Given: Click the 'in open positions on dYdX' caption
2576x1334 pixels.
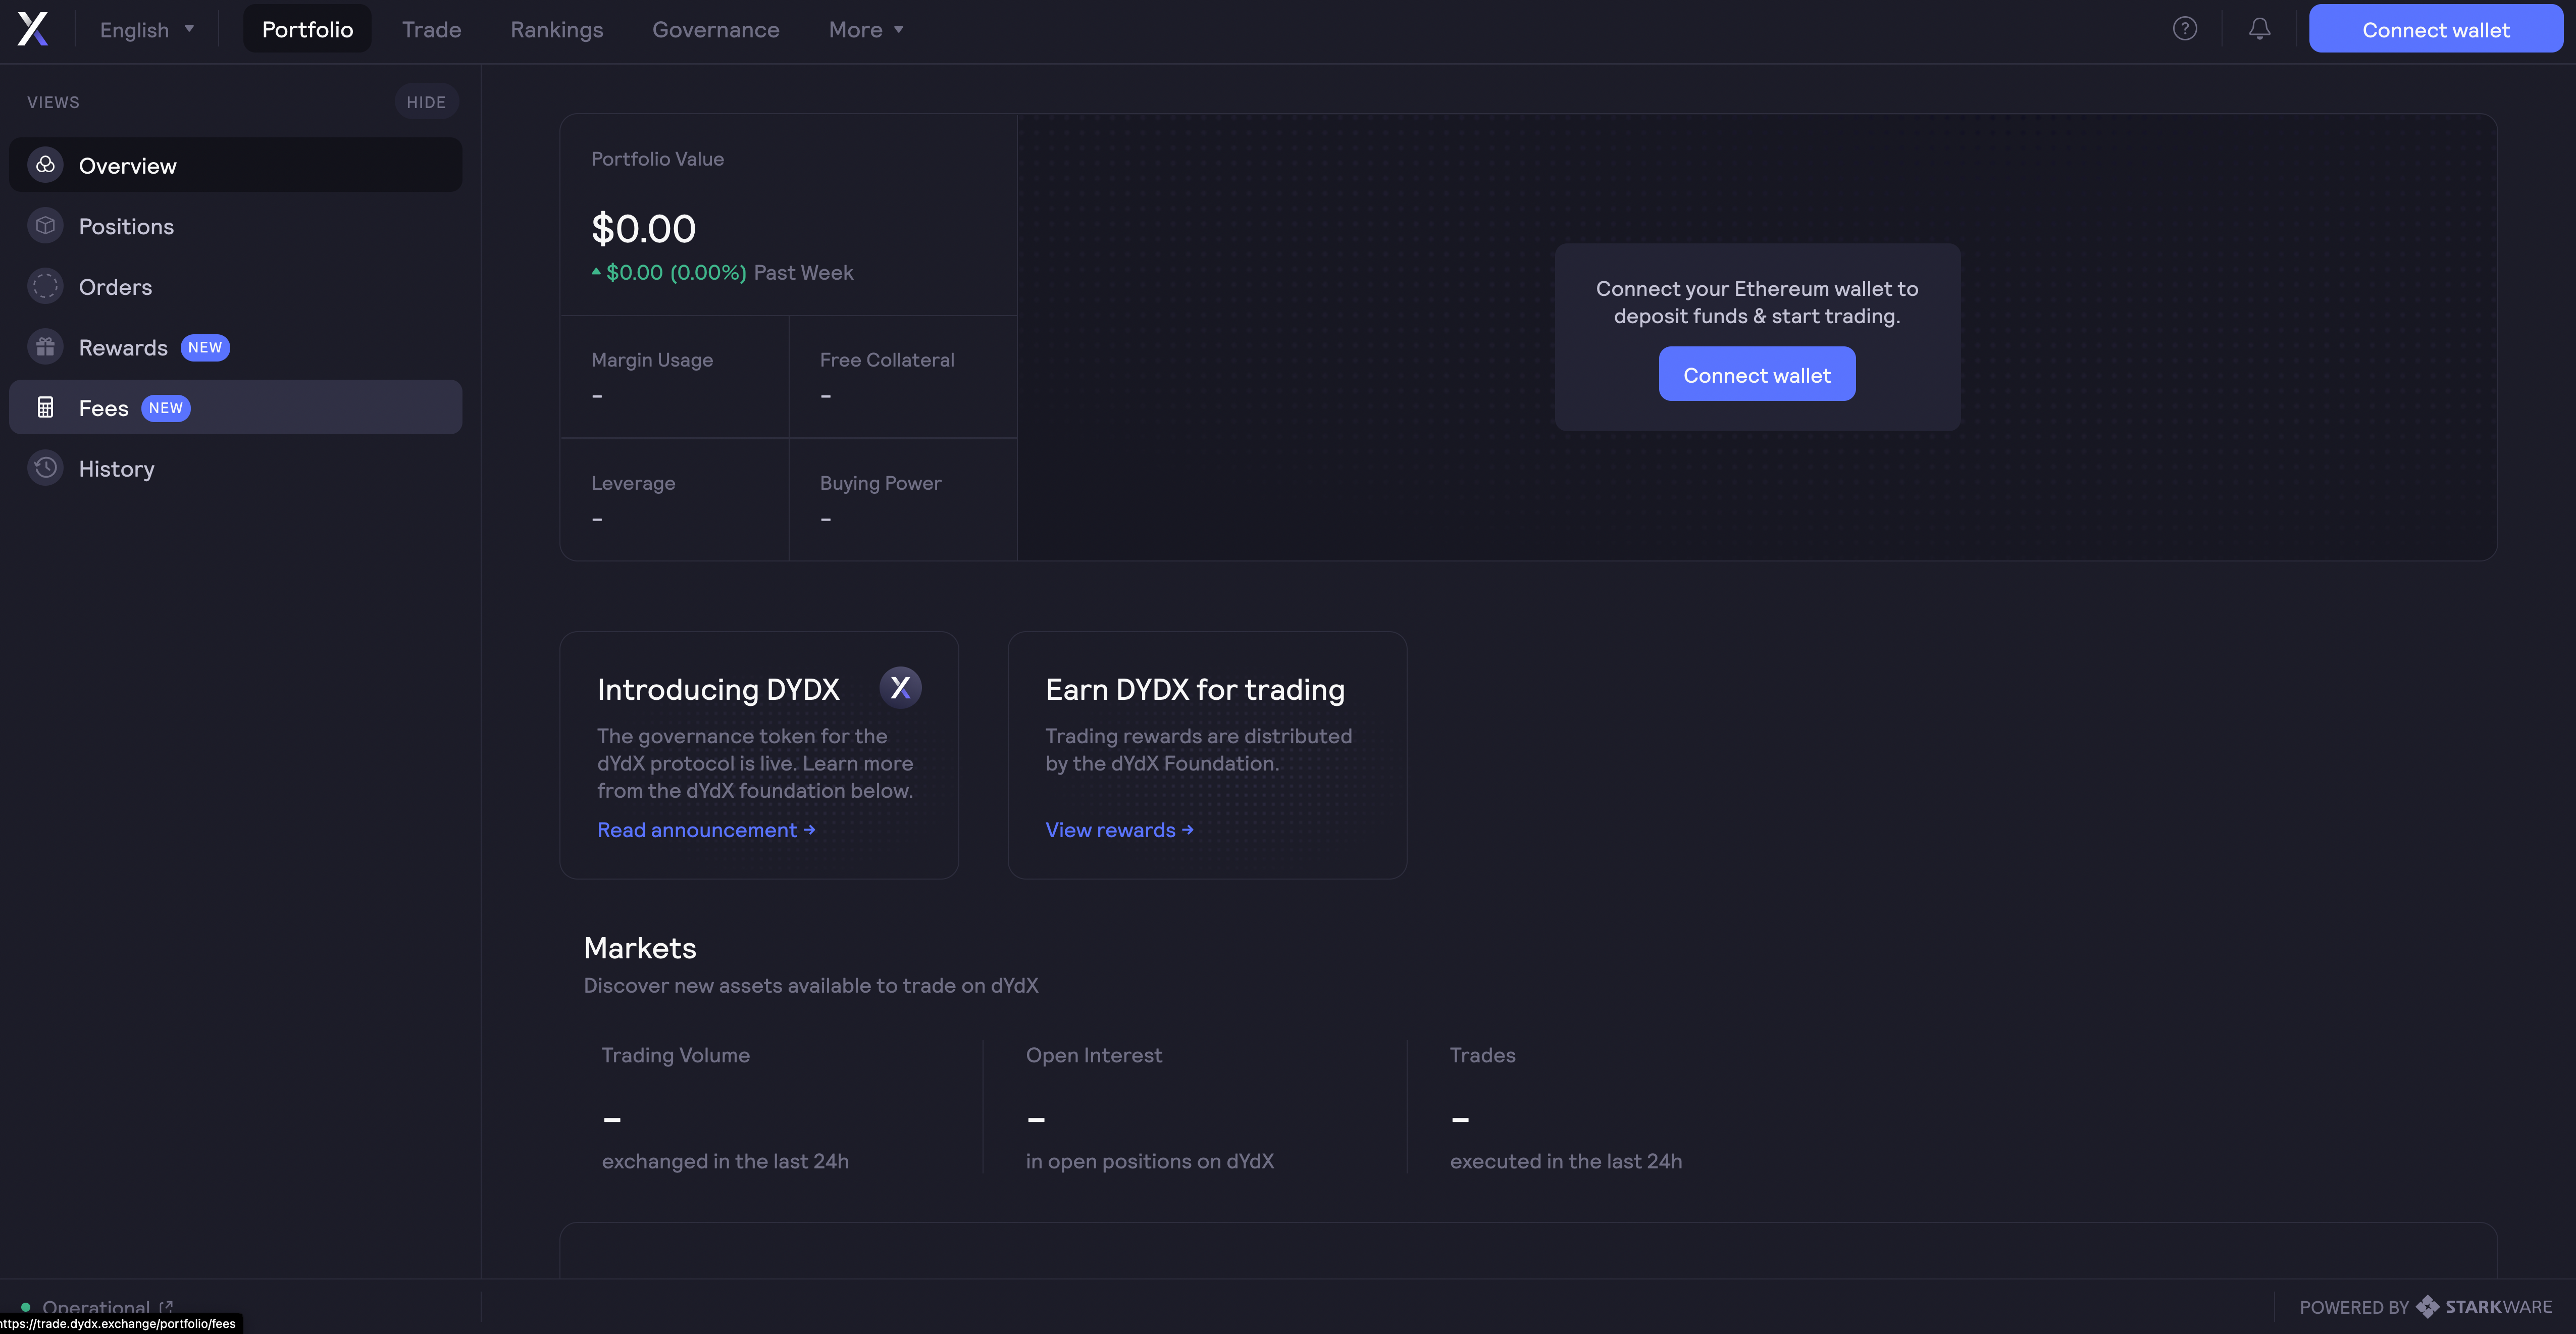Looking at the screenshot, I should pyautogui.click(x=1150, y=1161).
